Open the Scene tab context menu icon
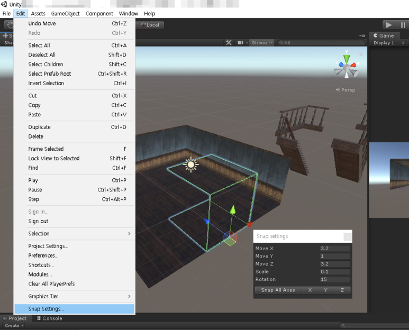The width and height of the screenshot is (409, 330). coord(362,36)
